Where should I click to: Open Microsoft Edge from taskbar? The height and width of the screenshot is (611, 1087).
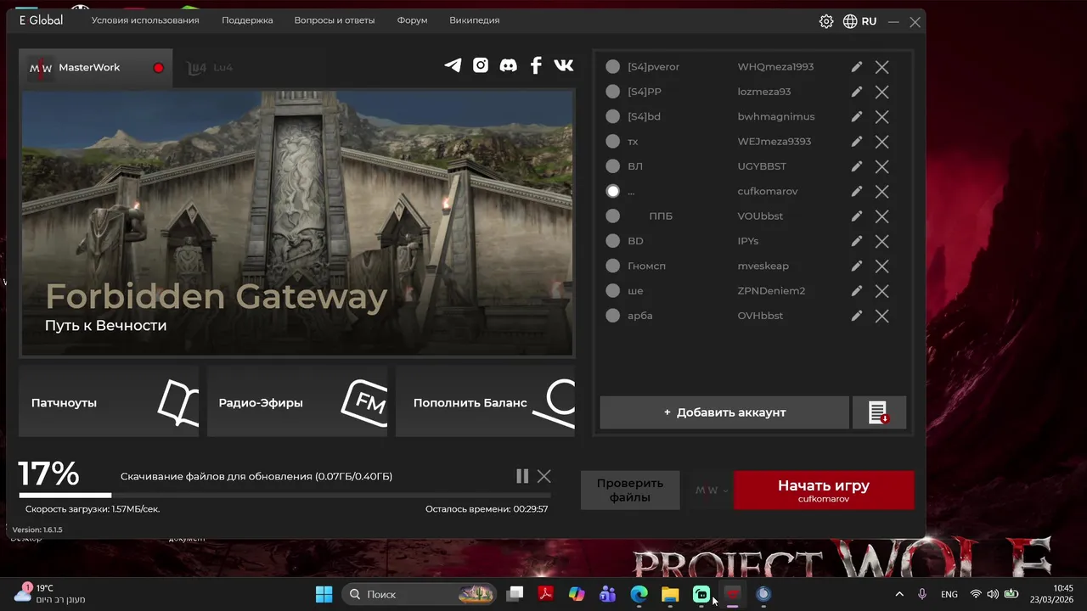point(639,594)
